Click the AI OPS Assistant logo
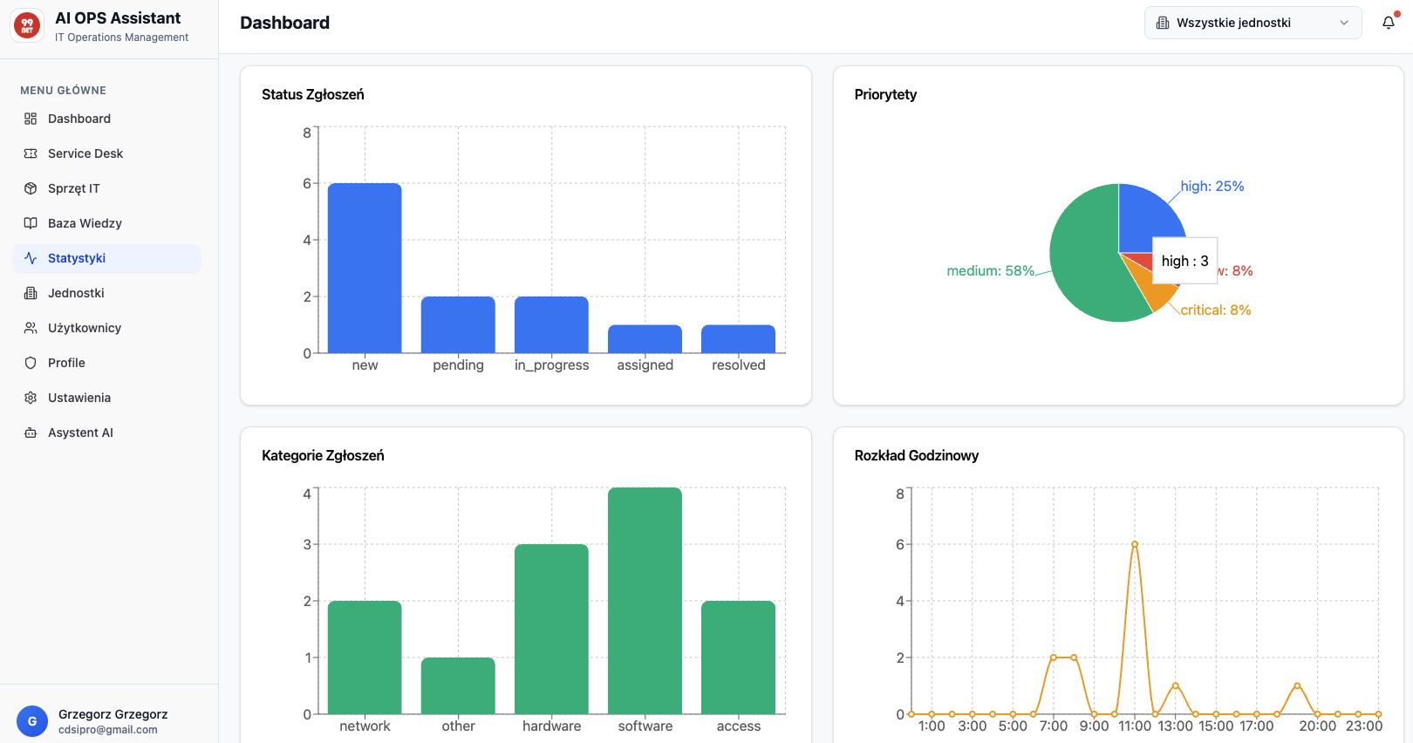The width and height of the screenshot is (1413, 743). pyautogui.click(x=27, y=26)
